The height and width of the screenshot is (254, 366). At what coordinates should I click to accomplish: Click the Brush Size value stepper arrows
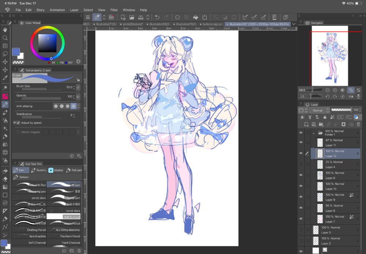click(74, 87)
